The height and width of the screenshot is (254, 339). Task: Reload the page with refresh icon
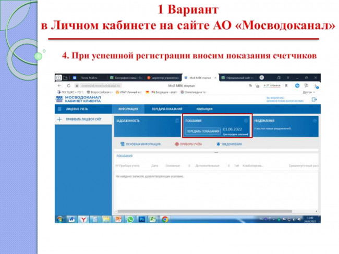(69, 86)
